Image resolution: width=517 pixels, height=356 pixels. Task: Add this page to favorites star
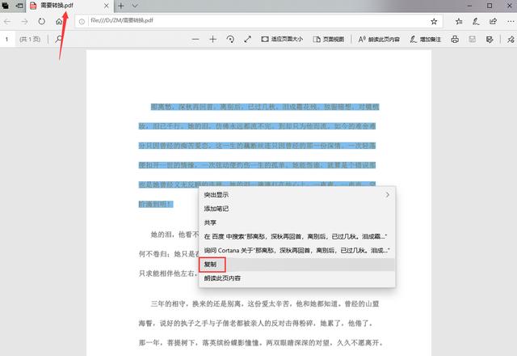coord(434,22)
